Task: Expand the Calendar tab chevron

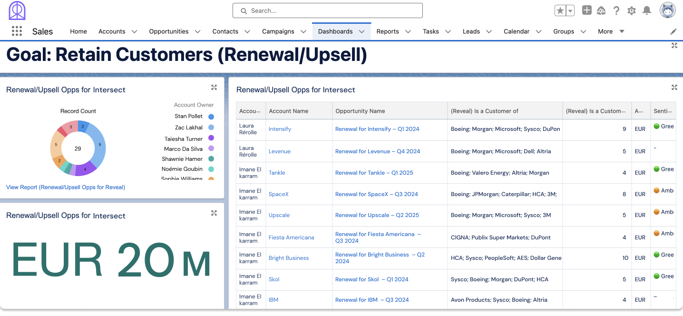Action: pos(538,31)
